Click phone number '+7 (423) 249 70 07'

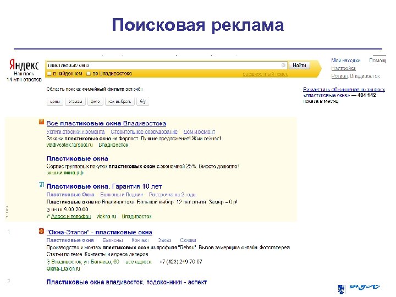(x=181, y=262)
